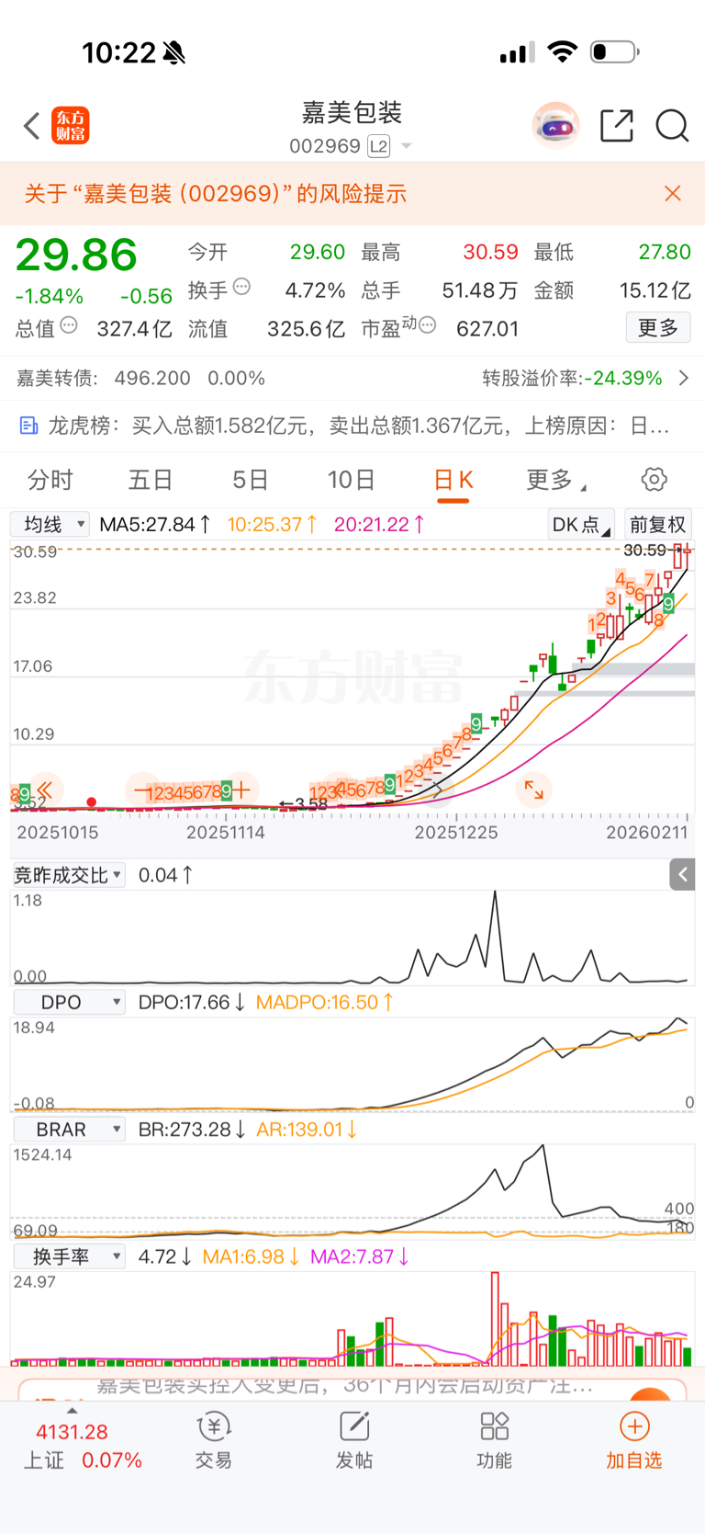
Task: Select the 日K tab
Action: click(453, 480)
